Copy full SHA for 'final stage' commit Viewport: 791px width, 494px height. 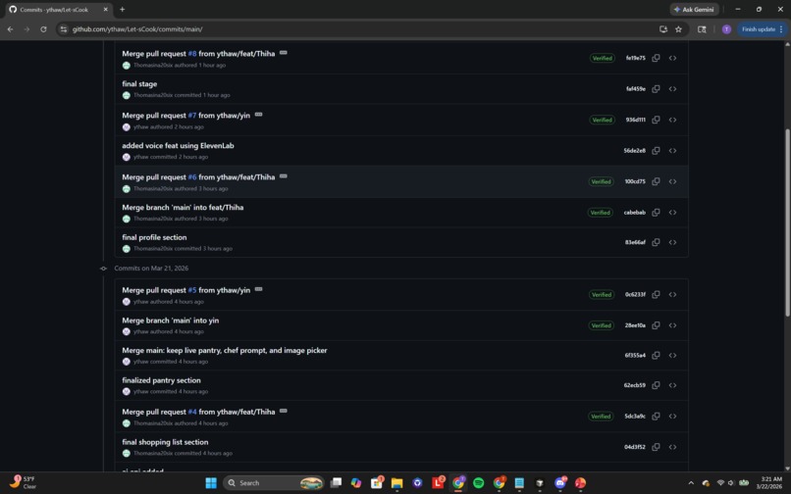656,89
